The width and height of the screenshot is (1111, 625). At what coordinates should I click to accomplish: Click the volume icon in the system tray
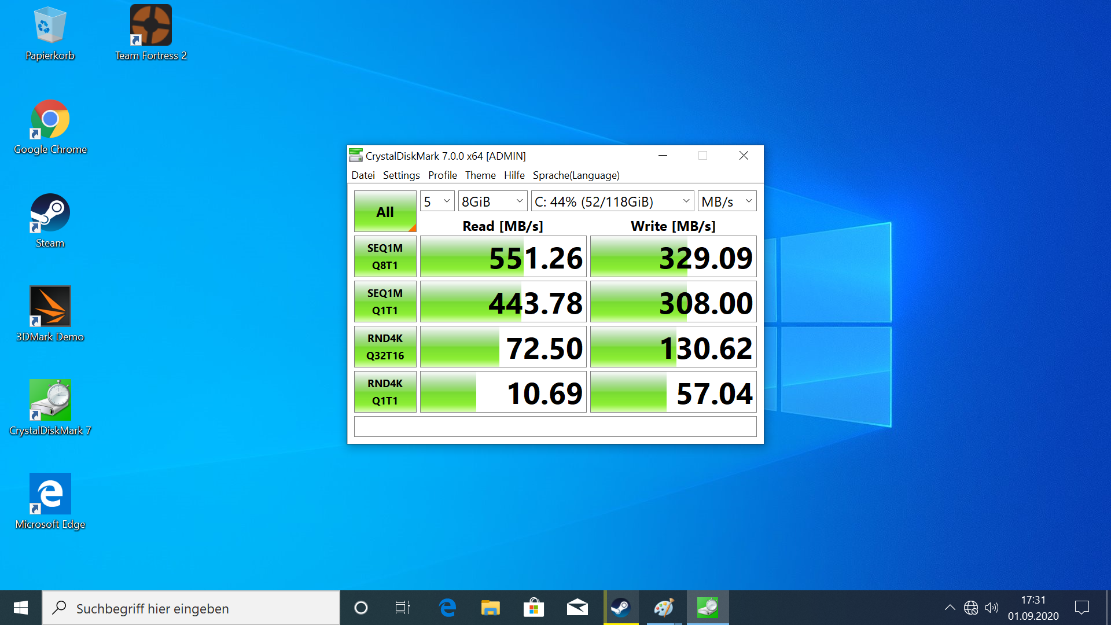[x=992, y=608]
